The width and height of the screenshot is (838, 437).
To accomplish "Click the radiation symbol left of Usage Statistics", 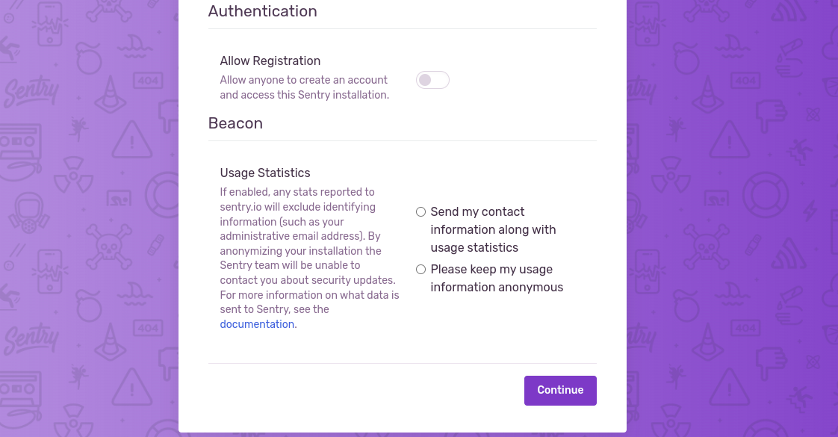I will (x=73, y=174).
